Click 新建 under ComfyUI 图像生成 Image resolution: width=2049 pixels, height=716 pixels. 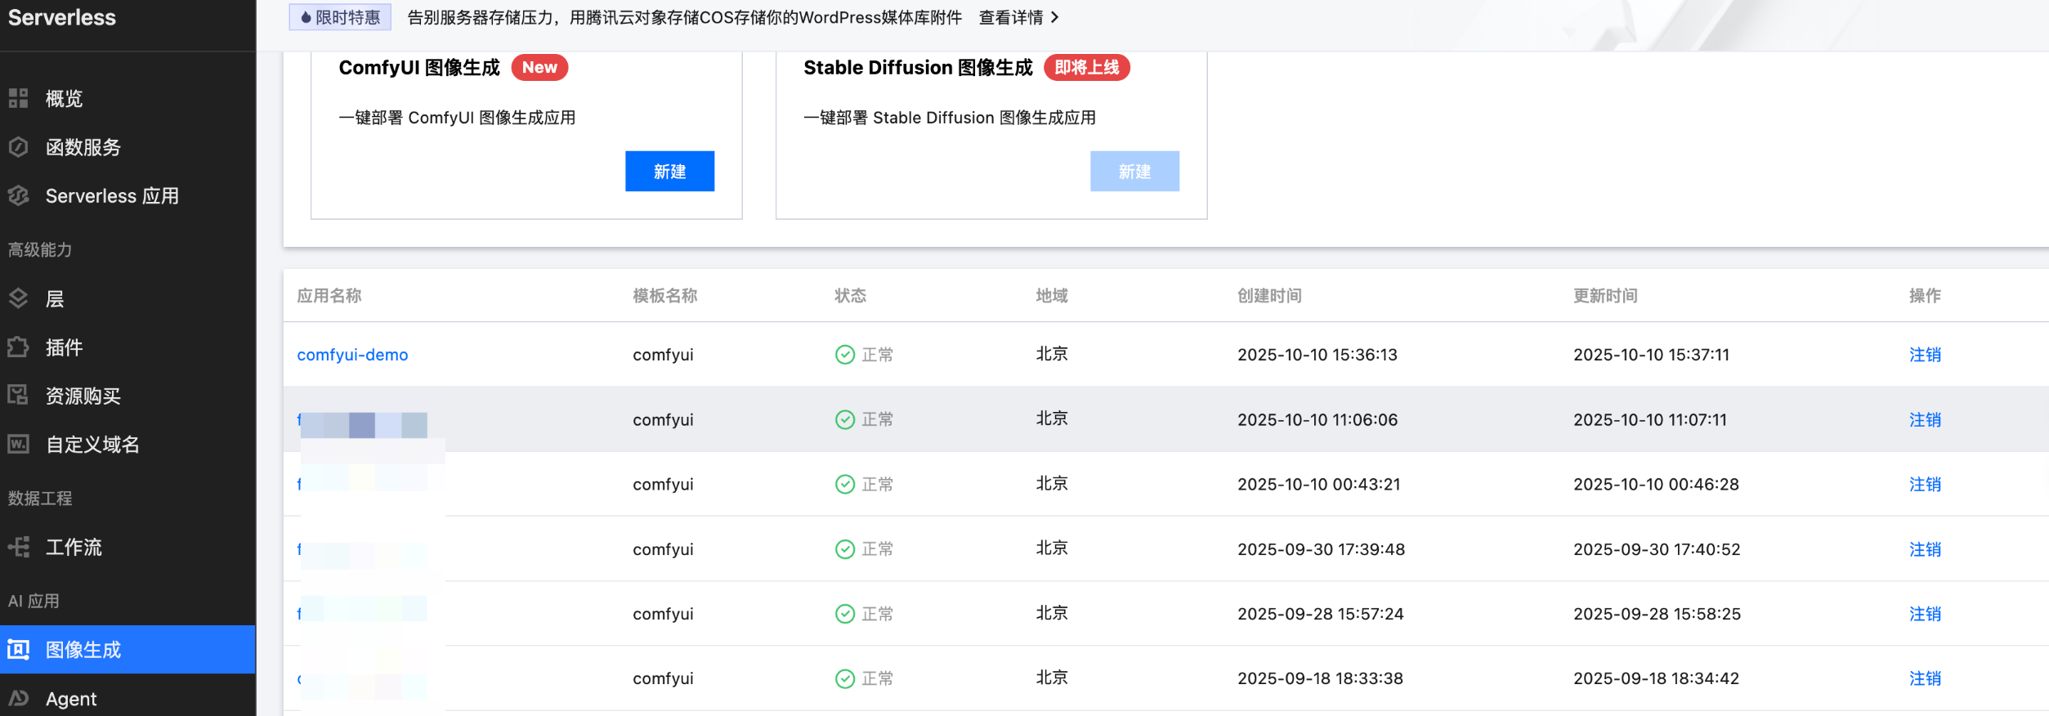point(669,172)
